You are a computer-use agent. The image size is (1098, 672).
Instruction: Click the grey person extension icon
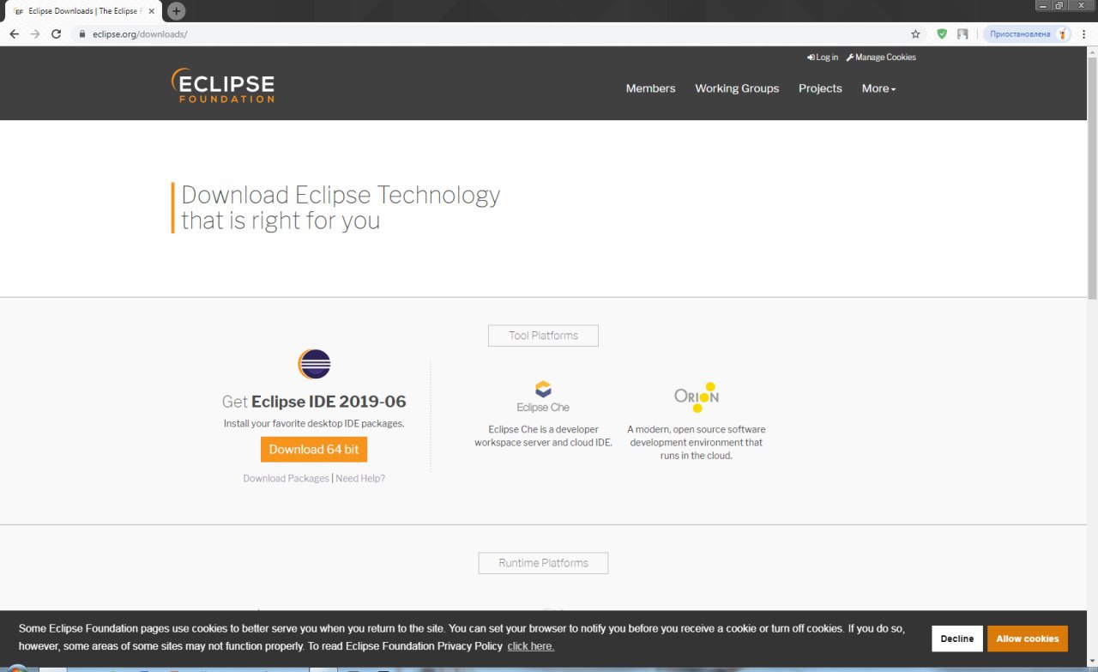963,34
